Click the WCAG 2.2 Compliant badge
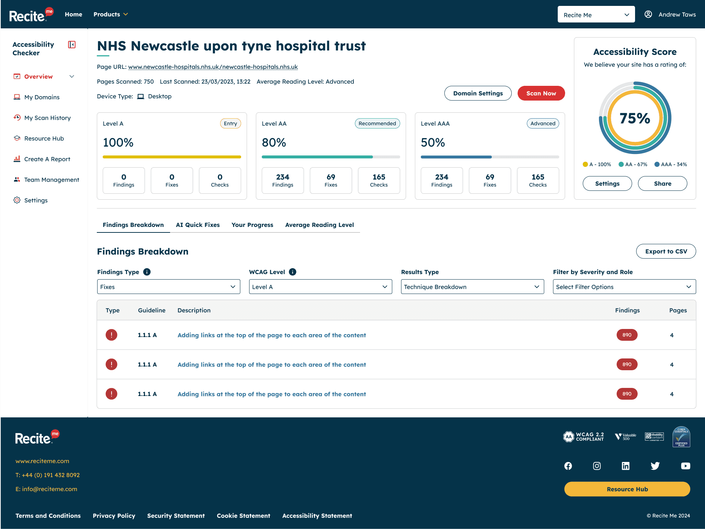 [584, 437]
